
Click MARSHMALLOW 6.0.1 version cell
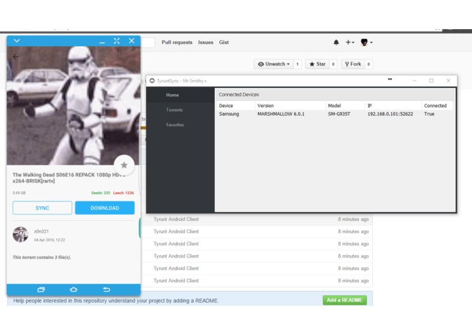pos(281,114)
